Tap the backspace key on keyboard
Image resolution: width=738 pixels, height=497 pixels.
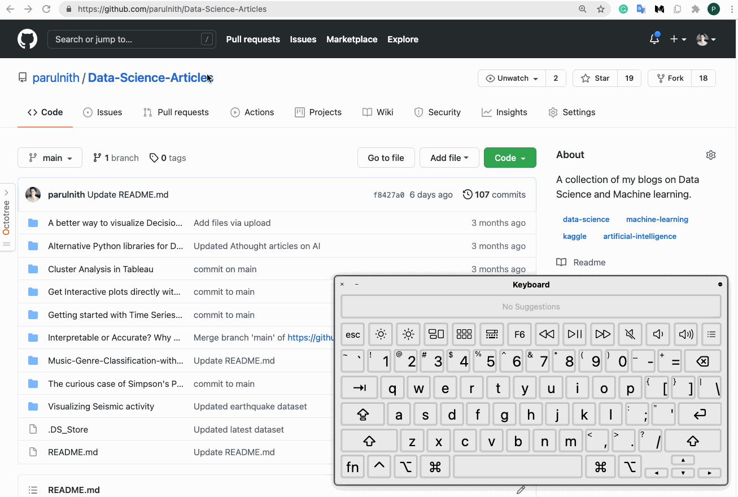pyautogui.click(x=703, y=361)
